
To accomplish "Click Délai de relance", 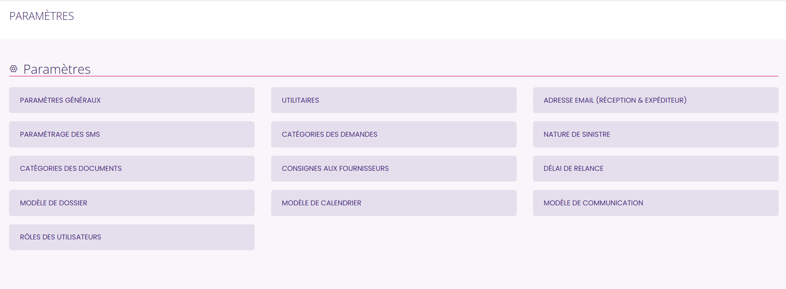I will (656, 169).
